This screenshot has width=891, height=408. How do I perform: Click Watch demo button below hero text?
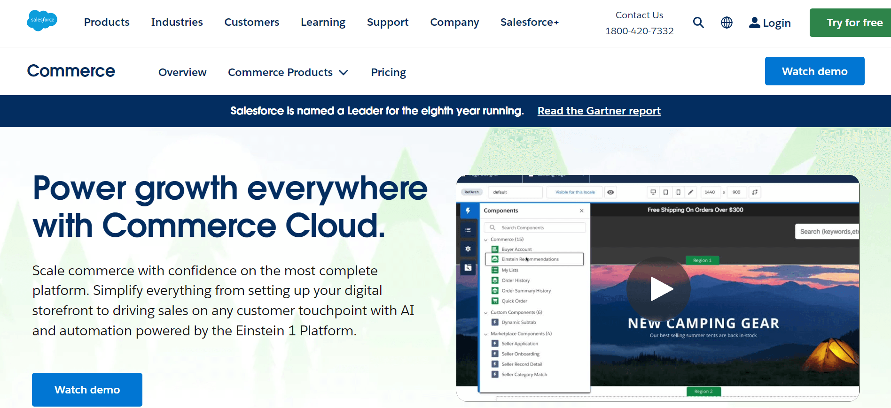tap(87, 390)
